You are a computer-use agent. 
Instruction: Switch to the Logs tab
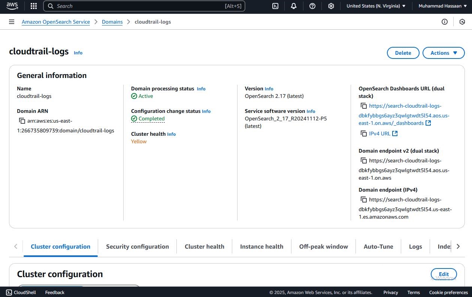(415, 246)
